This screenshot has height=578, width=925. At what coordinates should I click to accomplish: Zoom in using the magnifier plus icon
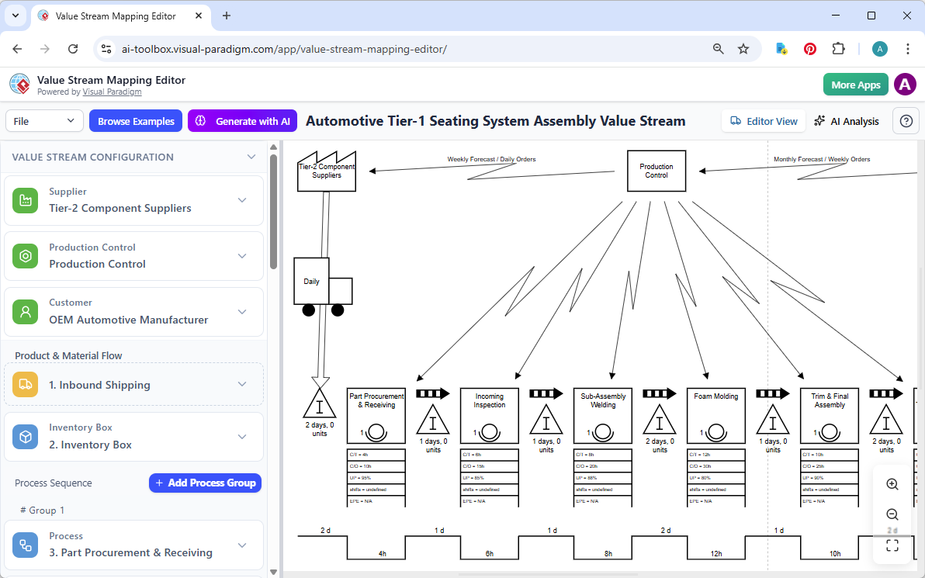(x=892, y=483)
